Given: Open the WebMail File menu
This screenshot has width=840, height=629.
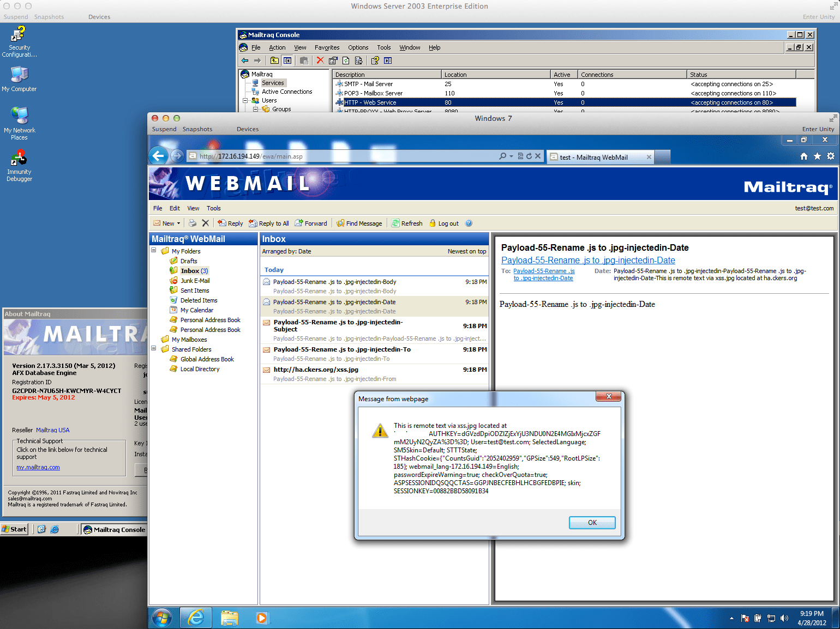Looking at the screenshot, I should pos(158,208).
